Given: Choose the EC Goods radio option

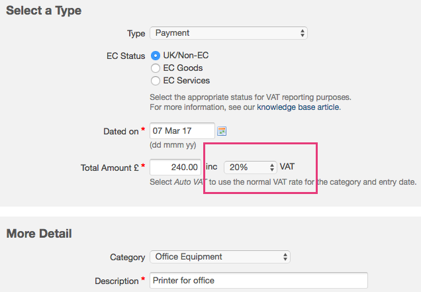Looking at the screenshot, I should coord(156,68).
